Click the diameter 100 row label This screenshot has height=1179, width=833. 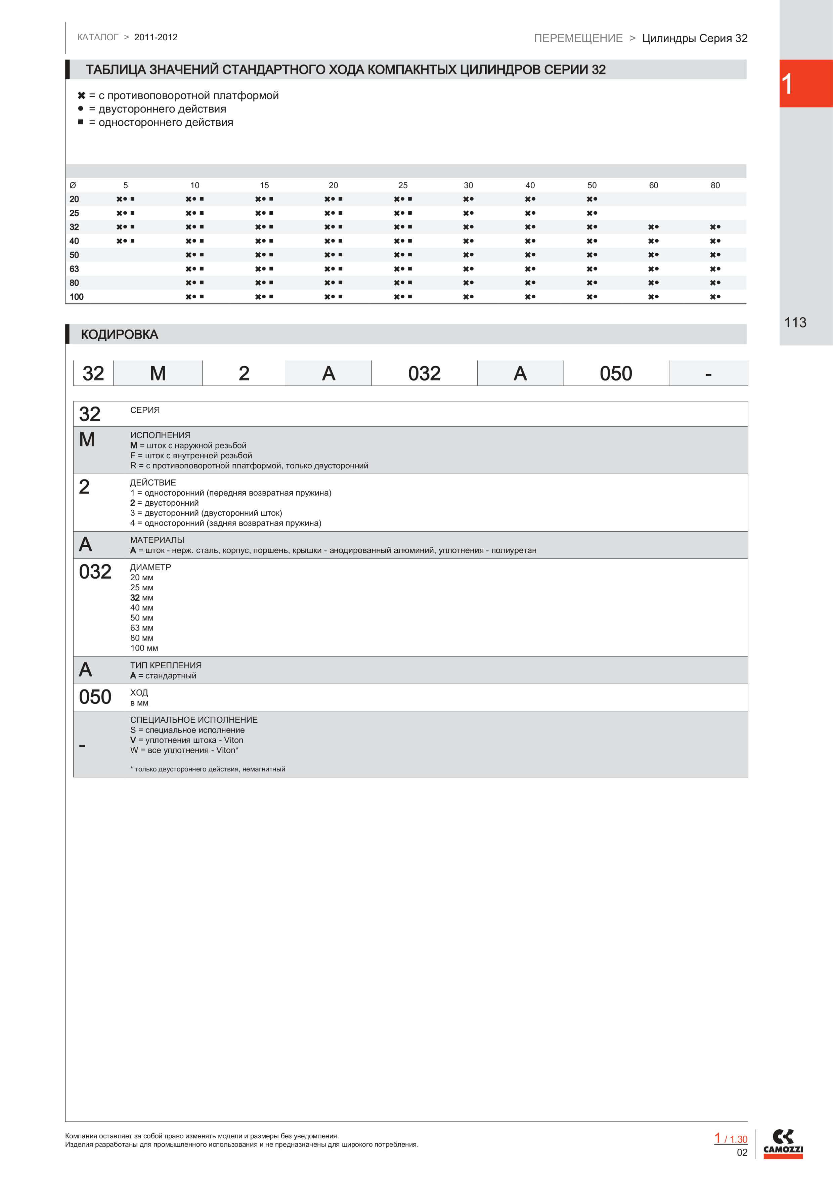click(77, 297)
